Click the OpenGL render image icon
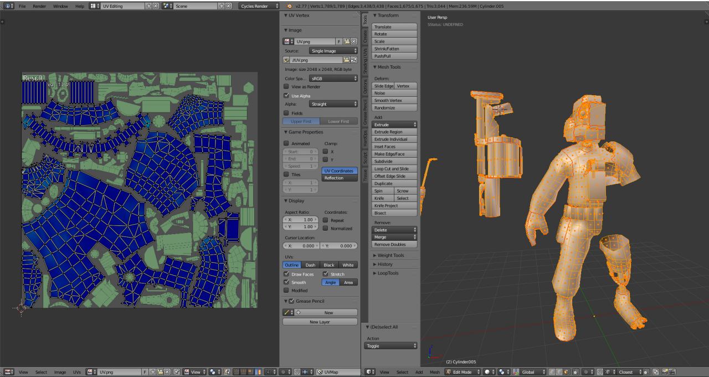Image resolution: width=709 pixels, height=377 pixels. (x=664, y=372)
